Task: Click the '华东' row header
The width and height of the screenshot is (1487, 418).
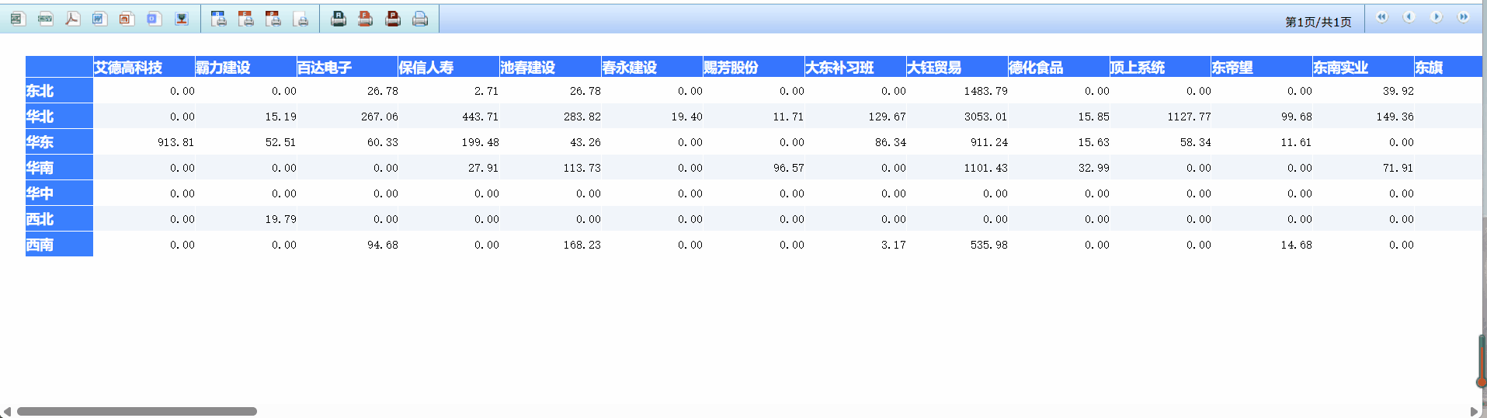Action: point(59,142)
